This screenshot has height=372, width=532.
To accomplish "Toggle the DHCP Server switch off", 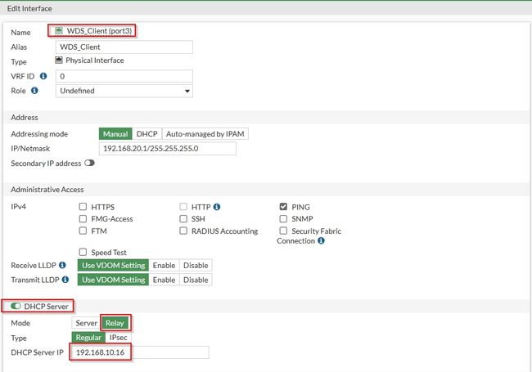I will (x=16, y=306).
